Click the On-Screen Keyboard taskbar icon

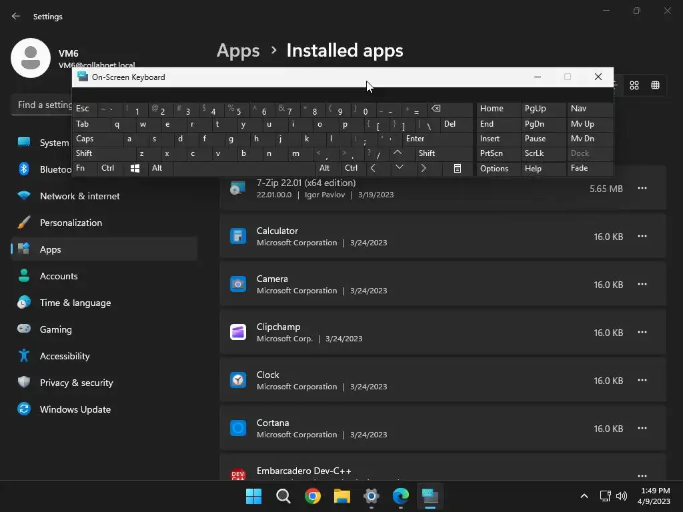(430, 496)
